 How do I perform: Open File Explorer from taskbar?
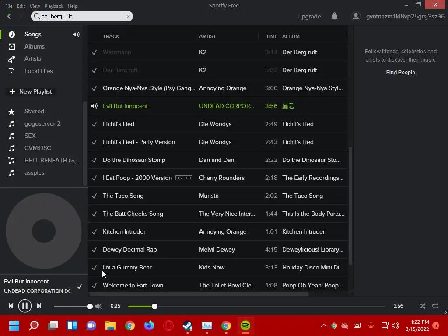click(x=111, y=325)
